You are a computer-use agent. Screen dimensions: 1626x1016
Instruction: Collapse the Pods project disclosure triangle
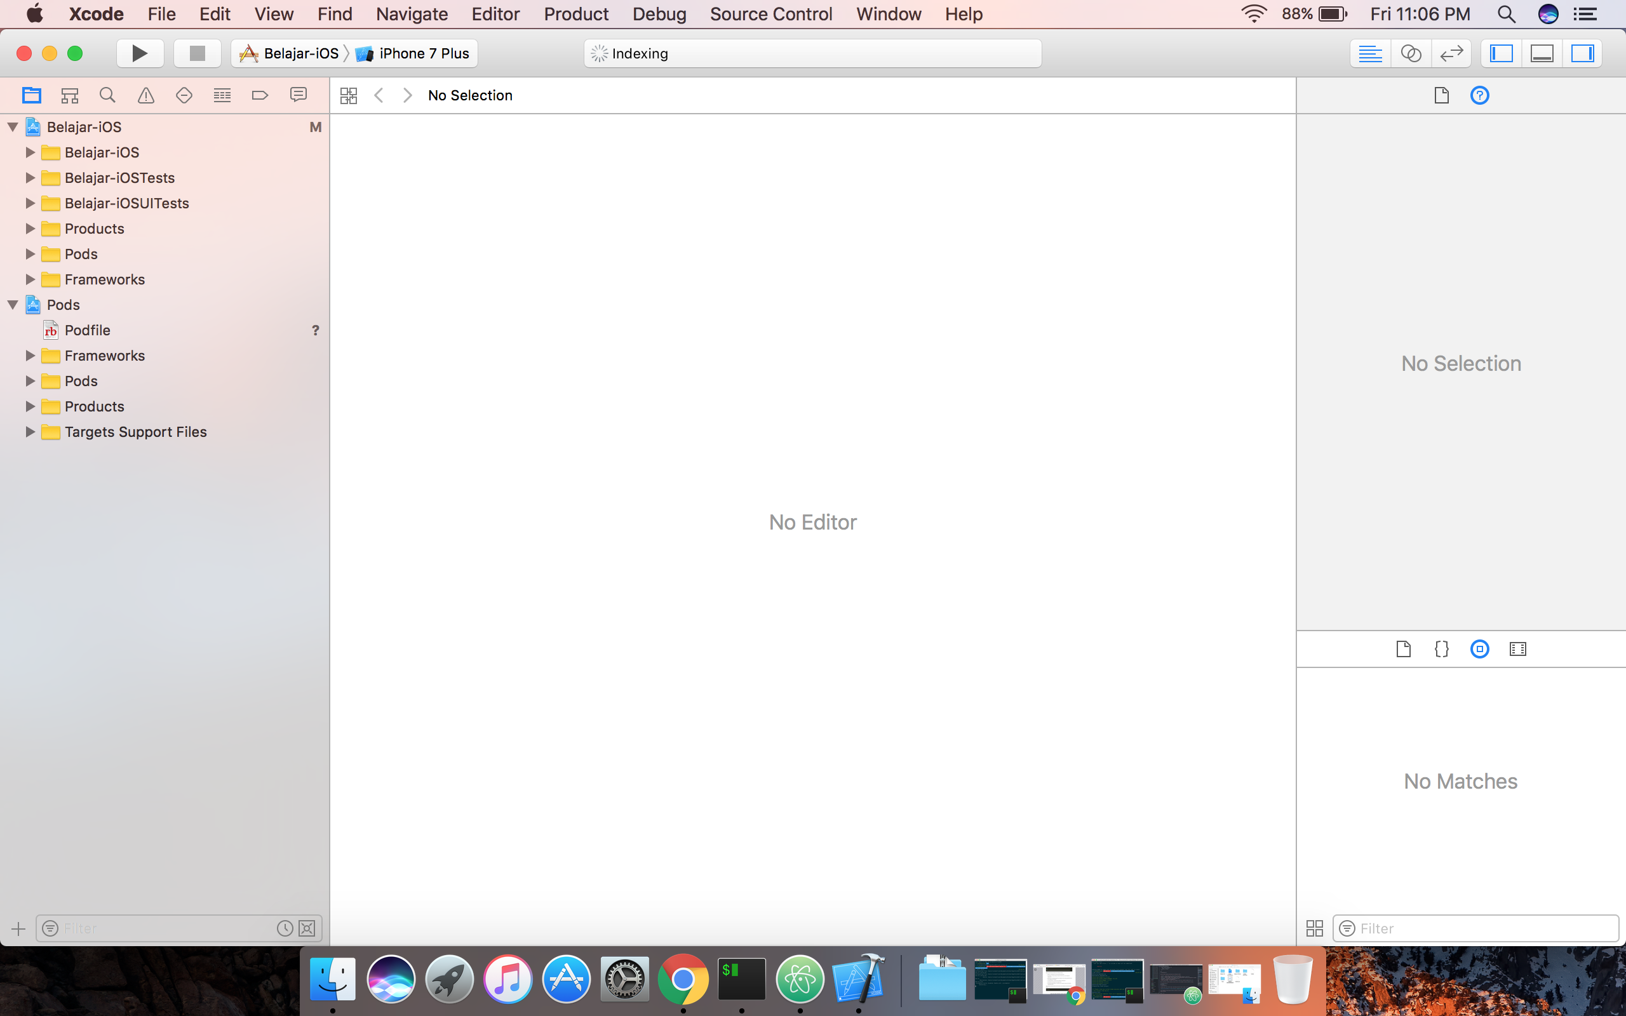click(13, 305)
